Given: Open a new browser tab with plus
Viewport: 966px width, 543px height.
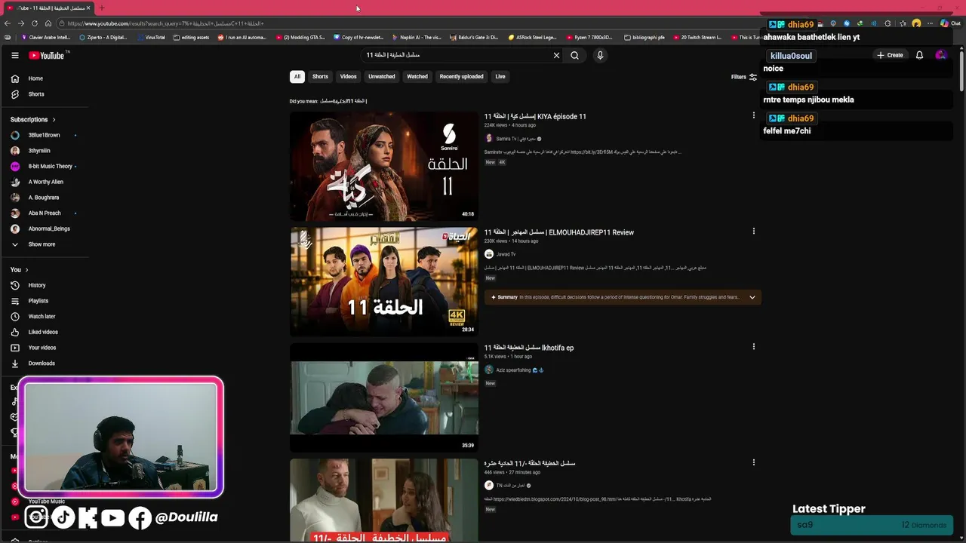Looking at the screenshot, I should (x=101, y=8).
